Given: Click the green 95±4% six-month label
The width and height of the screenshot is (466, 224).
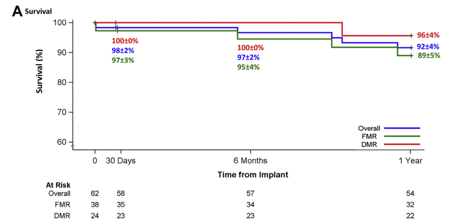Looking at the screenshot, I should tap(248, 67).
